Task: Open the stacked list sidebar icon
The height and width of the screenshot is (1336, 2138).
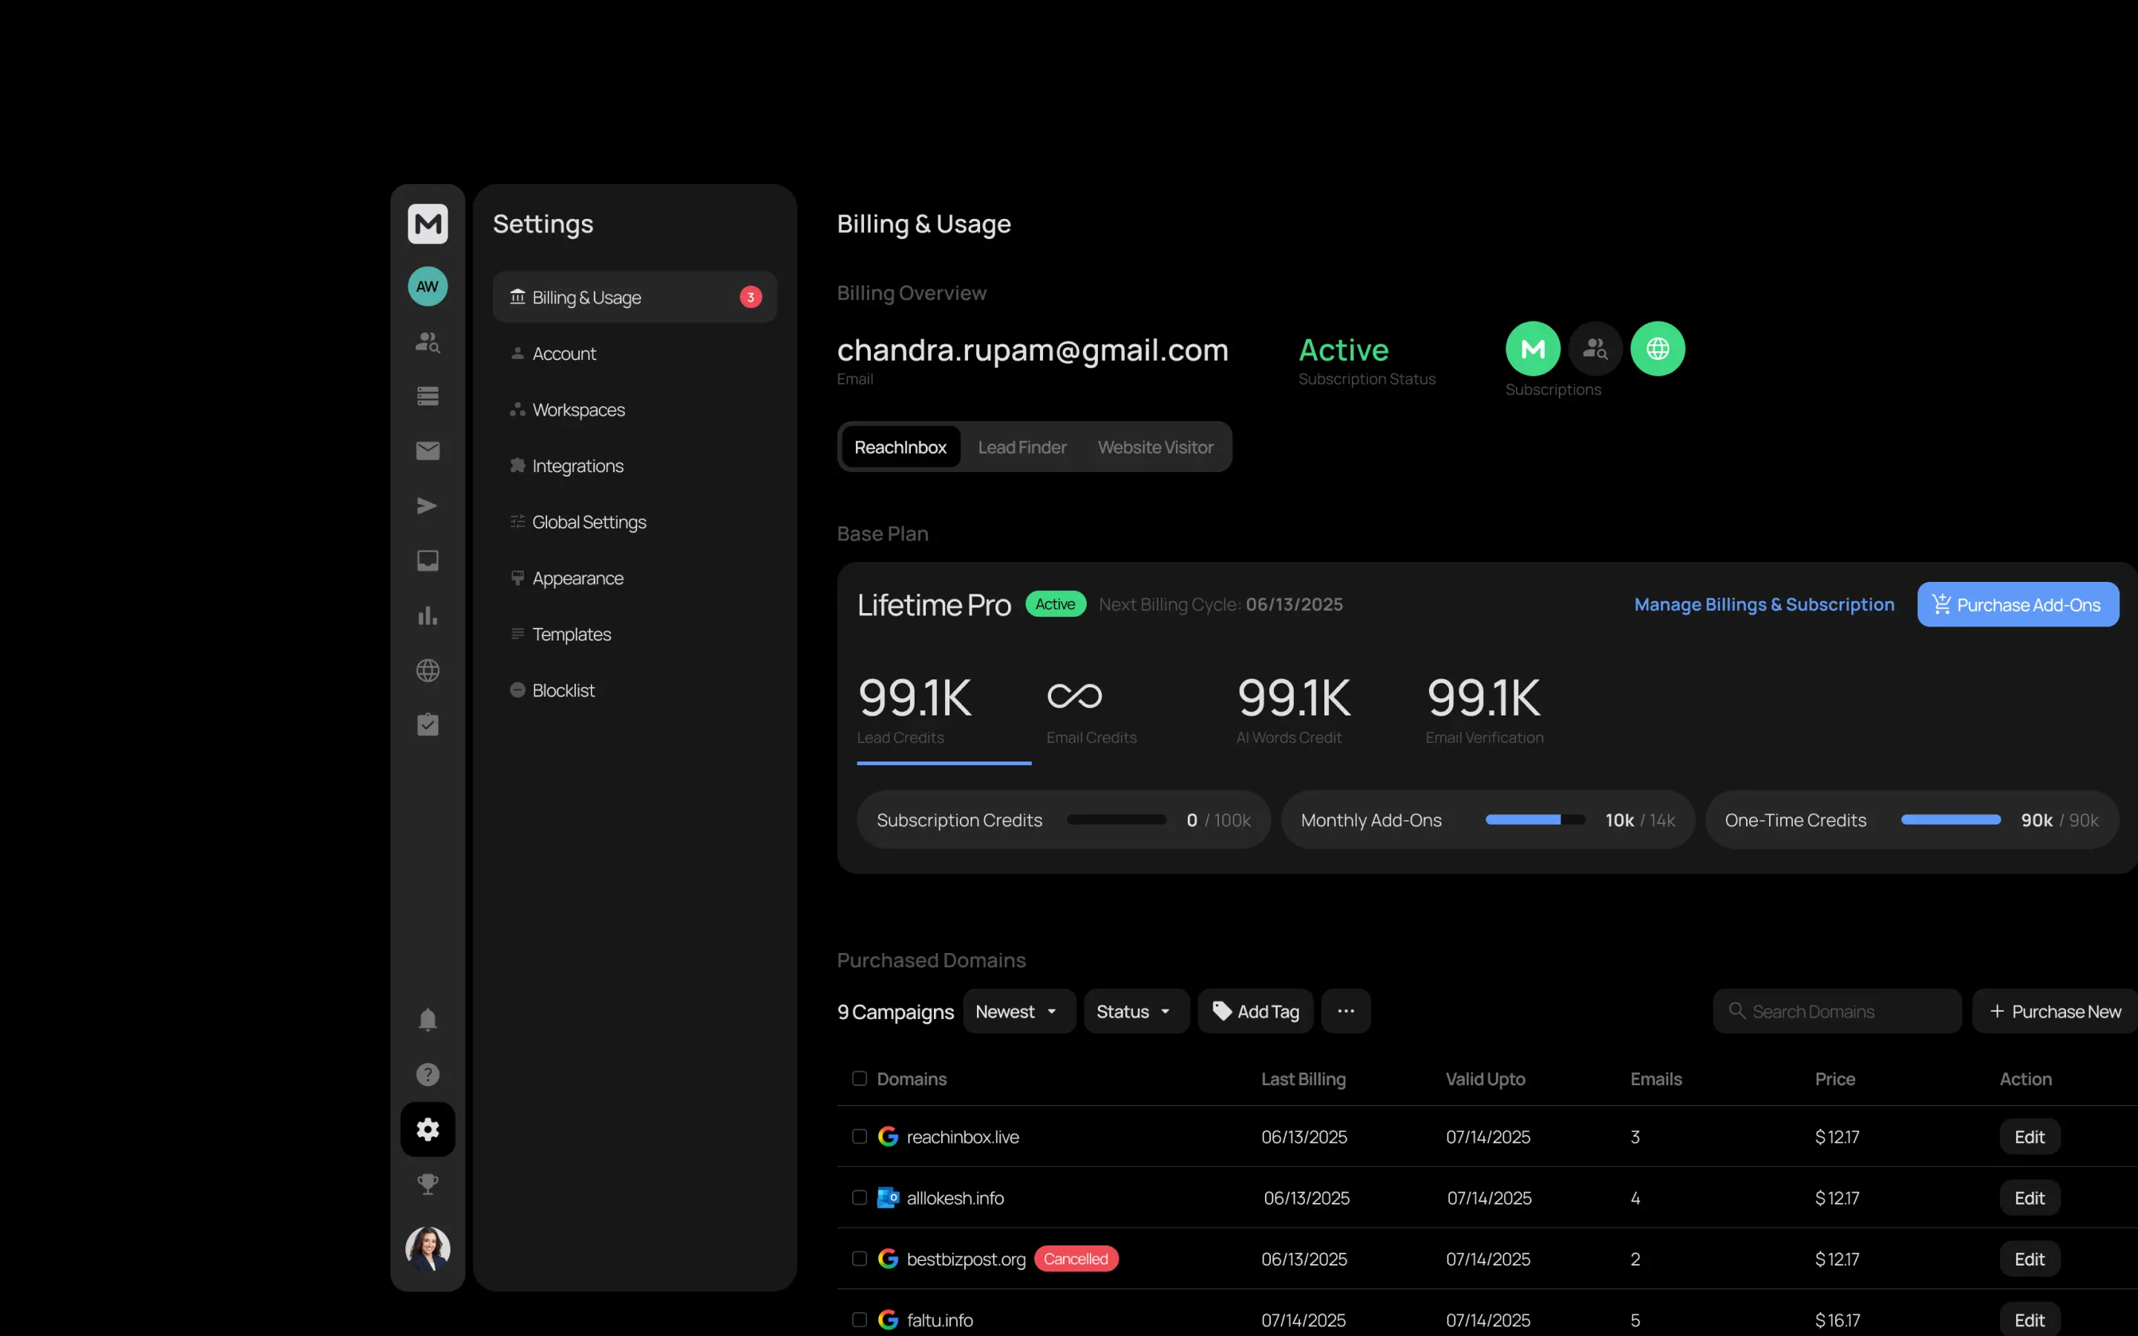Action: coord(428,396)
